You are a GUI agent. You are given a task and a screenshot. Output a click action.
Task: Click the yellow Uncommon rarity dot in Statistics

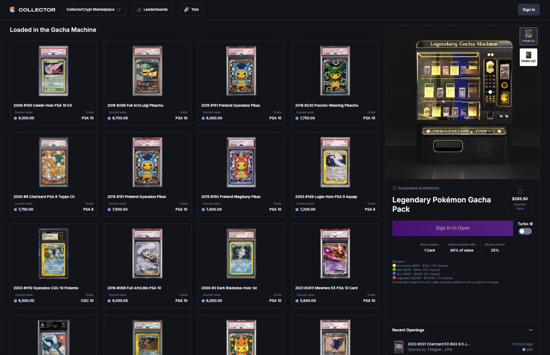pyautogui.click(x=394, y=265)
